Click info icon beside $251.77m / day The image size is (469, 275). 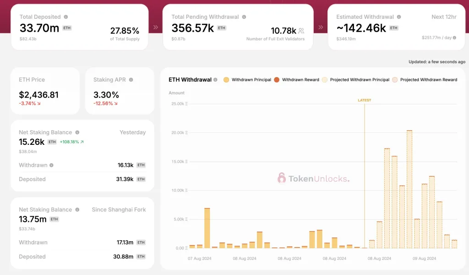(x=454, y=38)
